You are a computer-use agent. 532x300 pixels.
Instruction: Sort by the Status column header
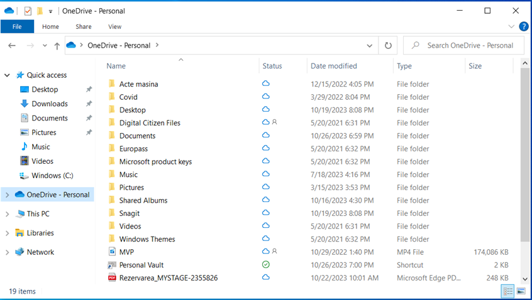[x=272, y=66]
